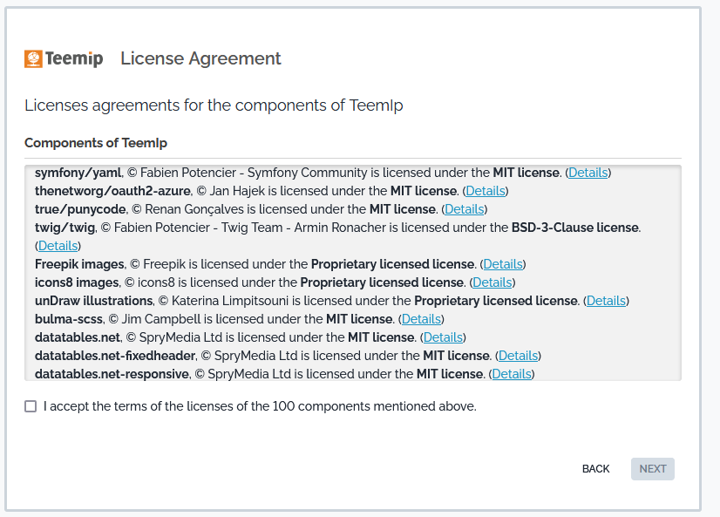The image size is (720, 517).
Task: Click the Components of TeemIp label
Action: (x=96, y=143)
